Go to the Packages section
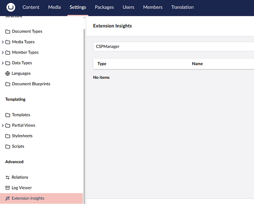The image size is (254, 204). click(104, 7)
